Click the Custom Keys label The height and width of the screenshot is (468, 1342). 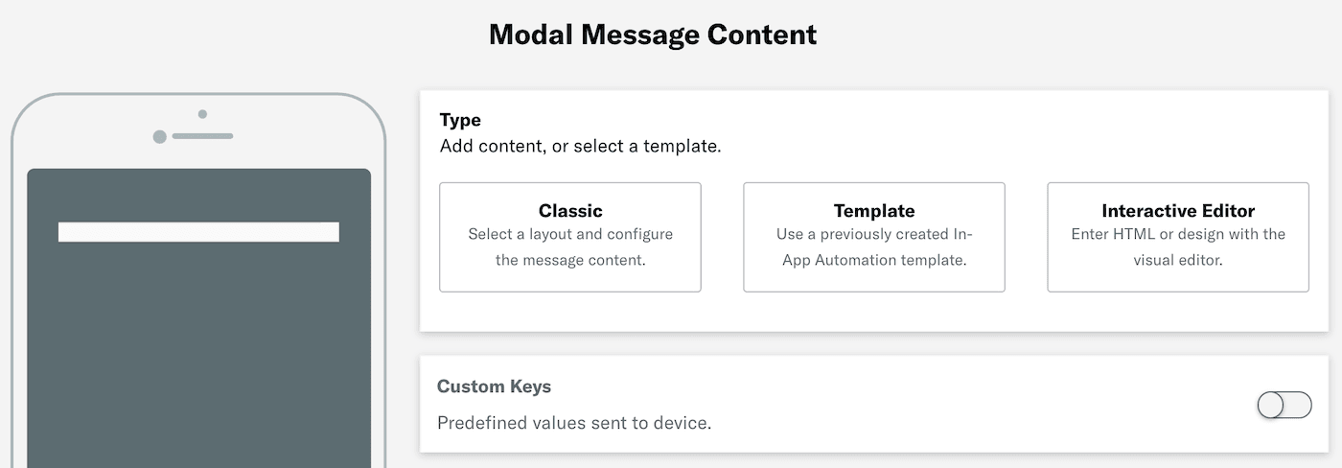[x=494, y=386]
